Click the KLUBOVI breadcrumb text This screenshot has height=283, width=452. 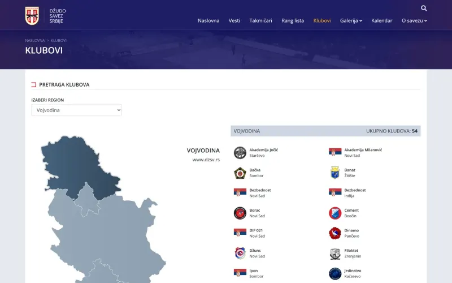pyautogui.click(x=59, y=40)
